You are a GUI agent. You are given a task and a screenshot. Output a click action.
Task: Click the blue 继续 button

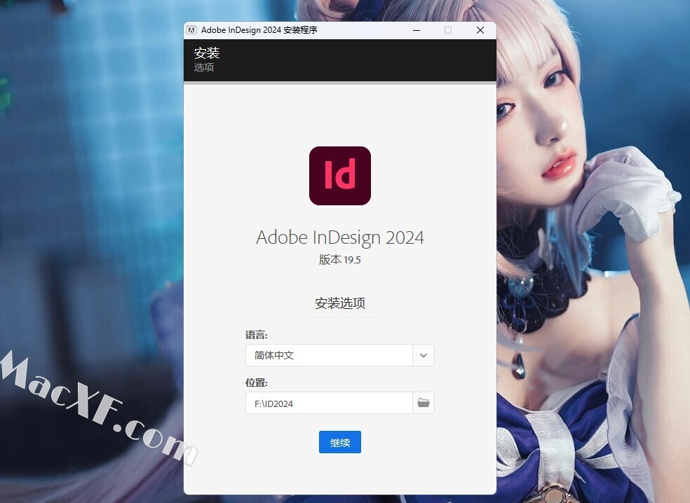click(339, 442)
